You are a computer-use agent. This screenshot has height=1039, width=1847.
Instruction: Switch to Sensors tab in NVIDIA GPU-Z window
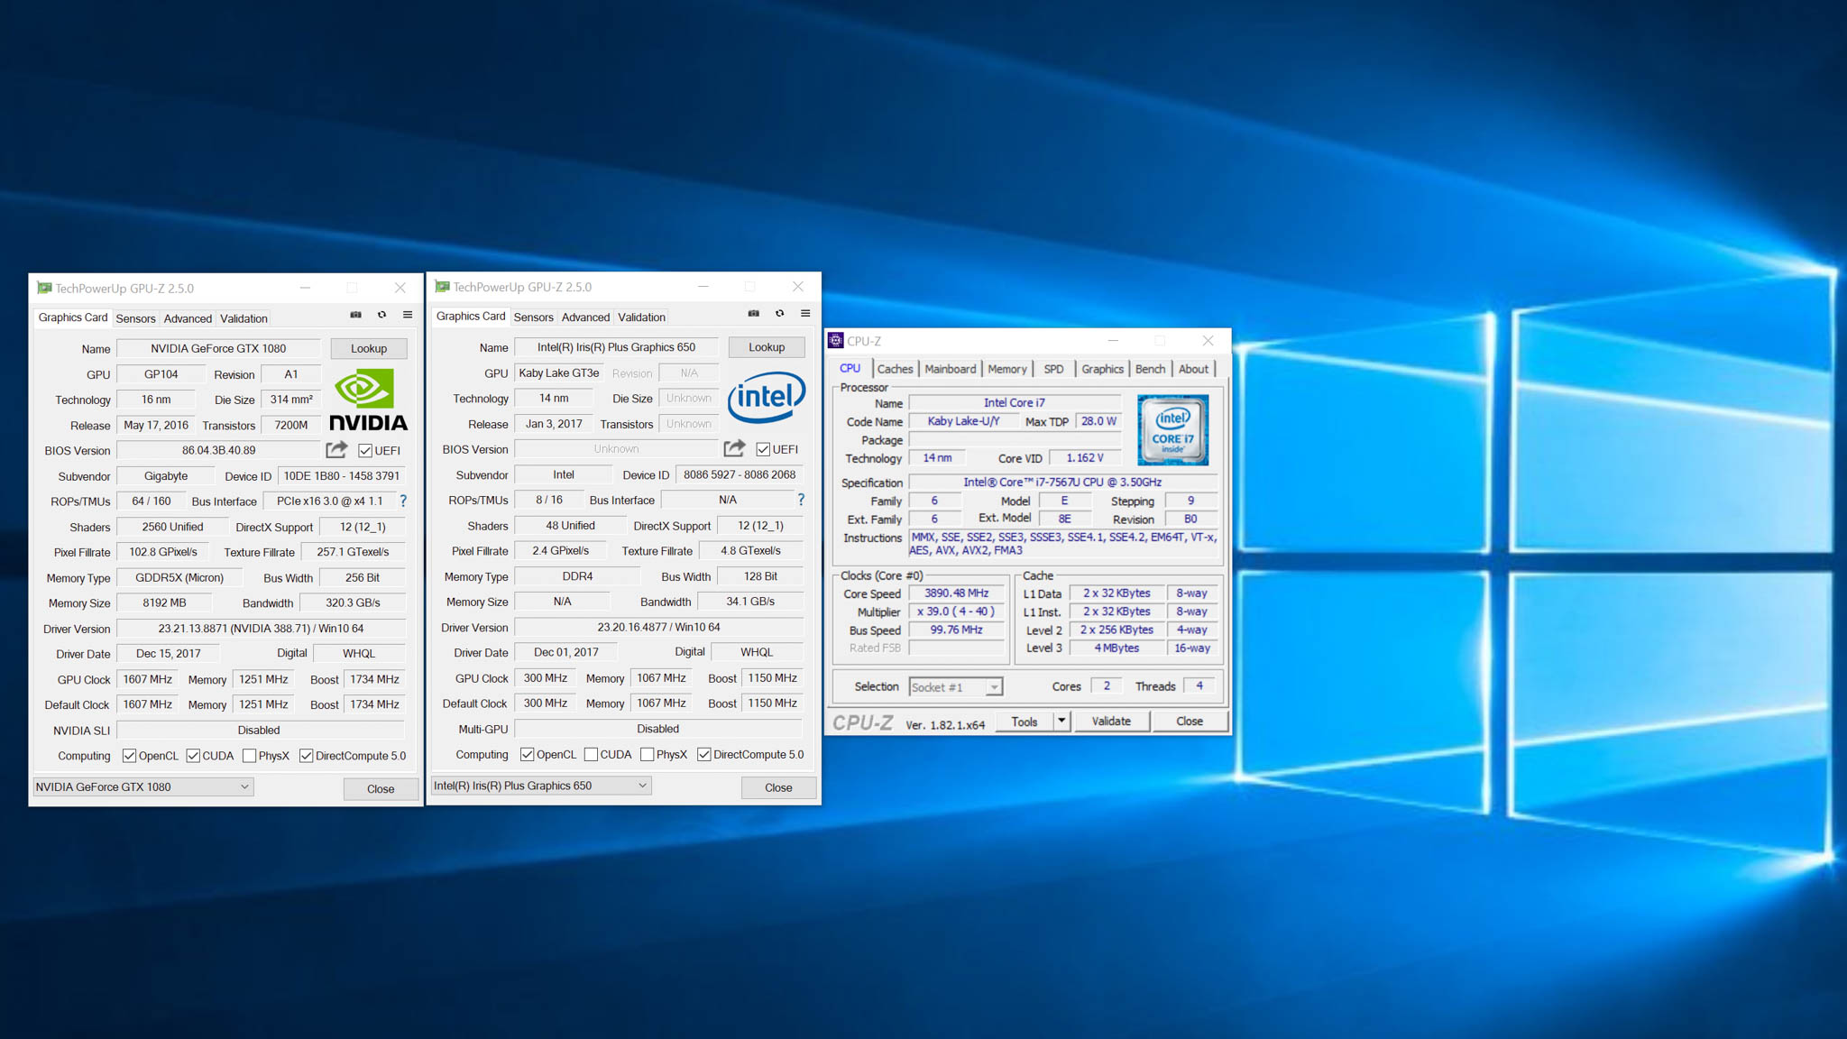(135, 318)
